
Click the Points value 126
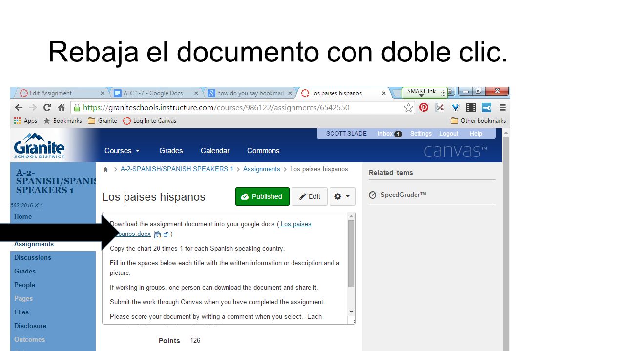(x=195, y=341)
